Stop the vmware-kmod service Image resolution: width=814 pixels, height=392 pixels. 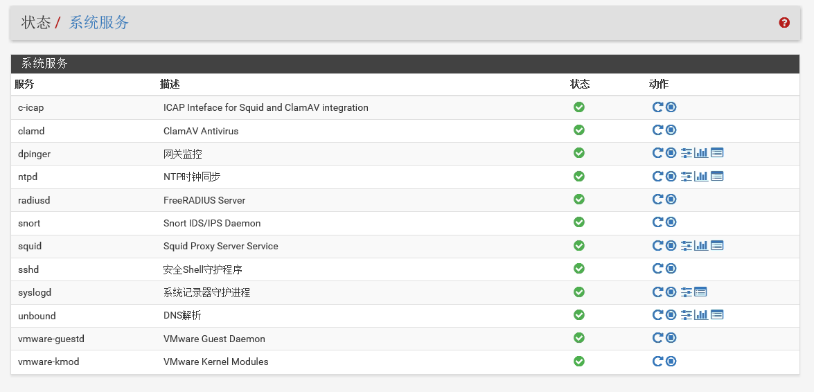(671, 362)
